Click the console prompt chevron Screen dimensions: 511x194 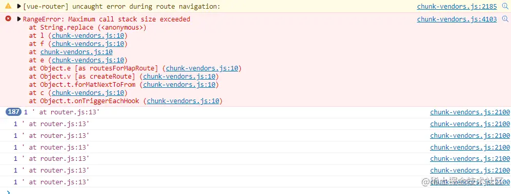(x=9, y=192)
